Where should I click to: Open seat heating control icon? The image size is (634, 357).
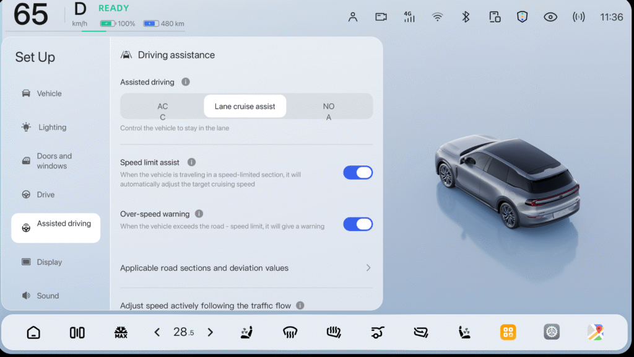(464, 332)
